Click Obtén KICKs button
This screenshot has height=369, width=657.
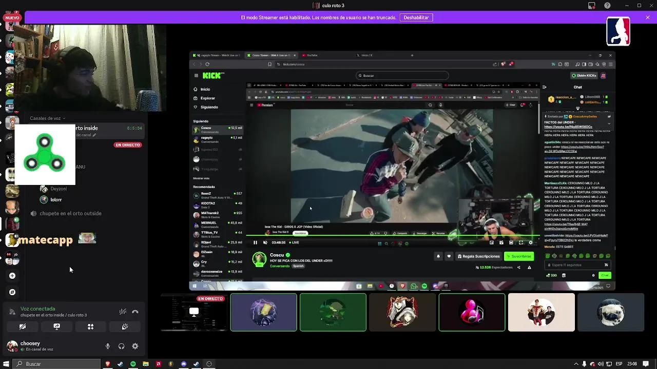pos(584,75)
